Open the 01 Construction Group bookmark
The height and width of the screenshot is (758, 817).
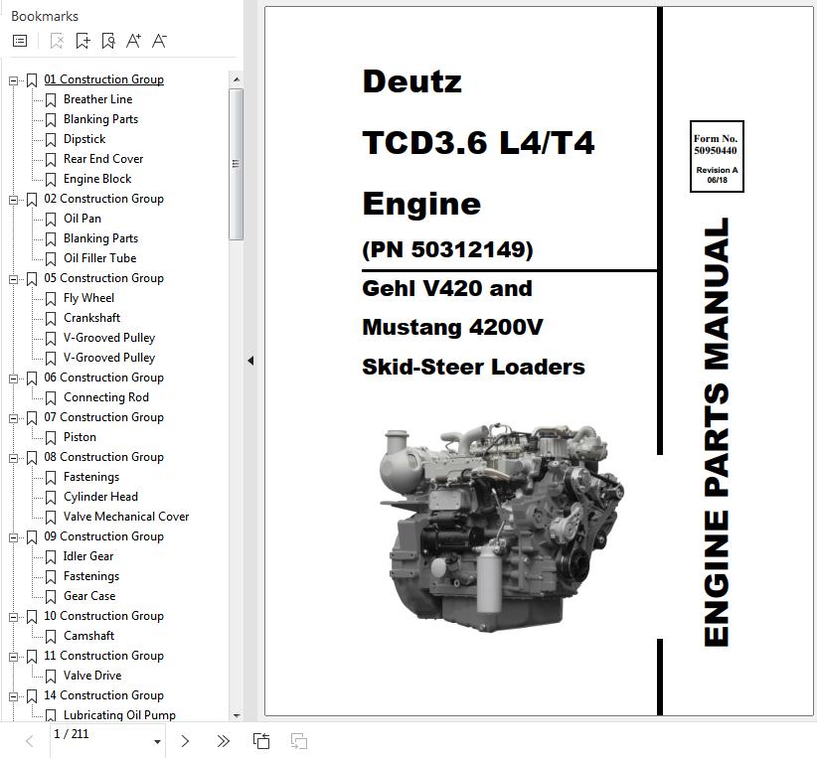(103, 79)
